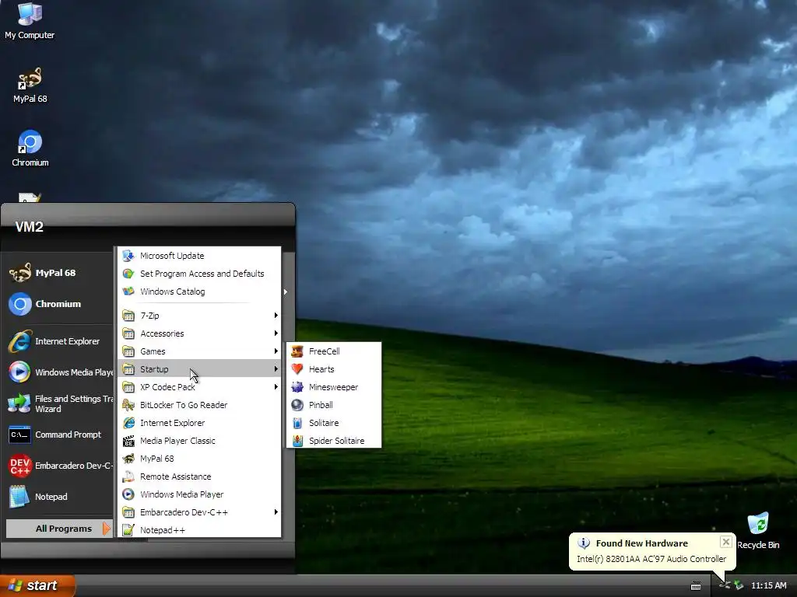Close the Found New Hardware balloon
The image size is (797, 597).
(726, 542)
